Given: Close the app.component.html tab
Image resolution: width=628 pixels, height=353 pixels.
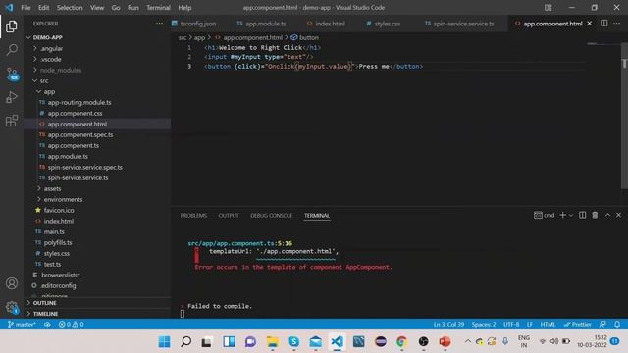Looking at the screenshot, I should coord(589,24).
